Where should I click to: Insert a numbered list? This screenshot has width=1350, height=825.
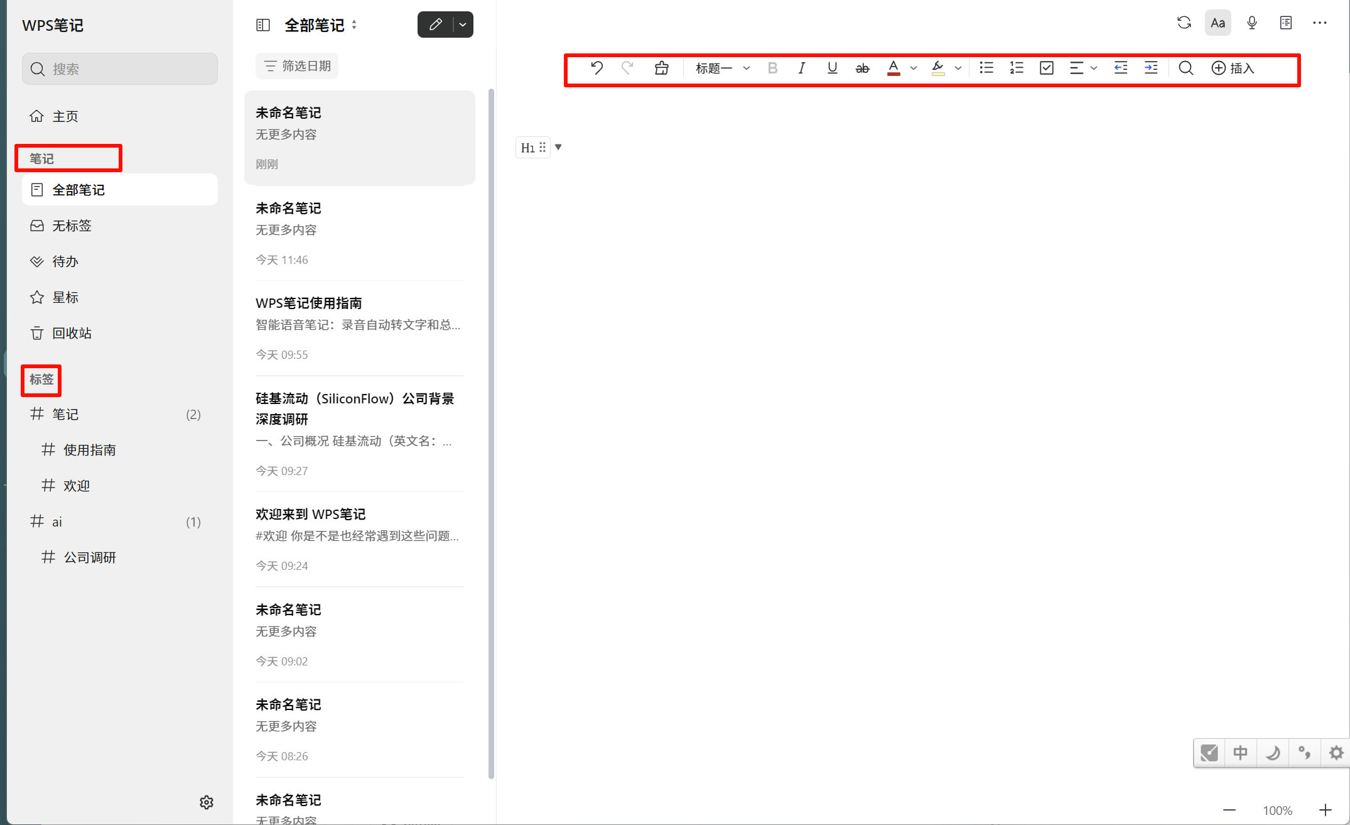(x=1017, y=68)
